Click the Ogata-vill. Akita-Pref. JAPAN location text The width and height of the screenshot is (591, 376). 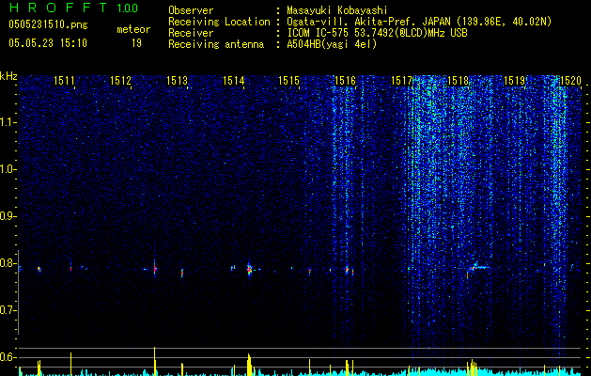[419, 22]
